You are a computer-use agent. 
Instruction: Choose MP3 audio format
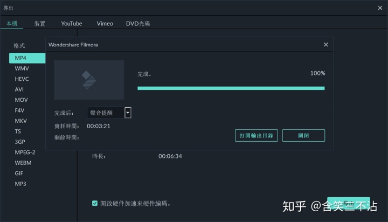(x=20, y=184)
